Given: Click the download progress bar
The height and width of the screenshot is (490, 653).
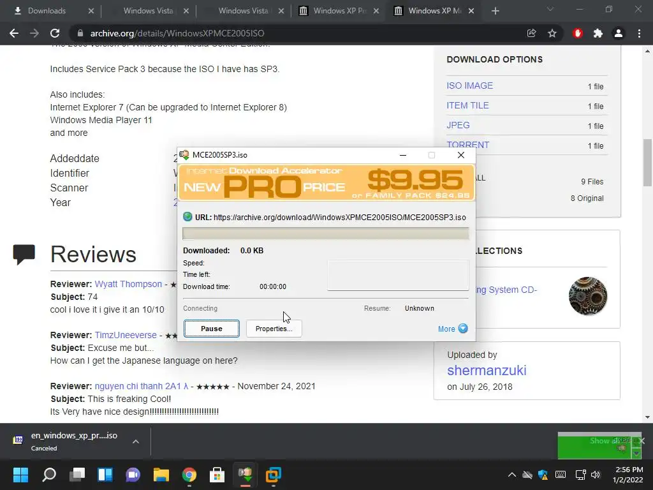Looking at the screenshot, I should coord(326,234).
